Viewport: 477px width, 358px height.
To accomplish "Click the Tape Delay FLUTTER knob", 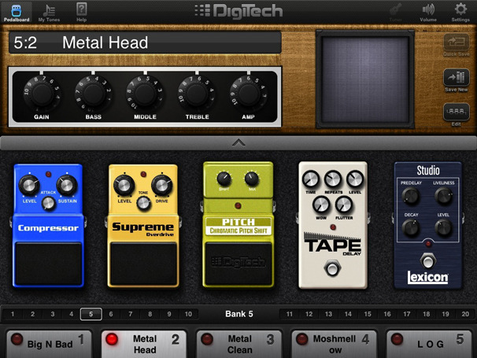I will pos(344,205).
